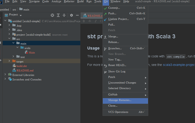Click README.md file icon in tree

click(x=14, y=70)
